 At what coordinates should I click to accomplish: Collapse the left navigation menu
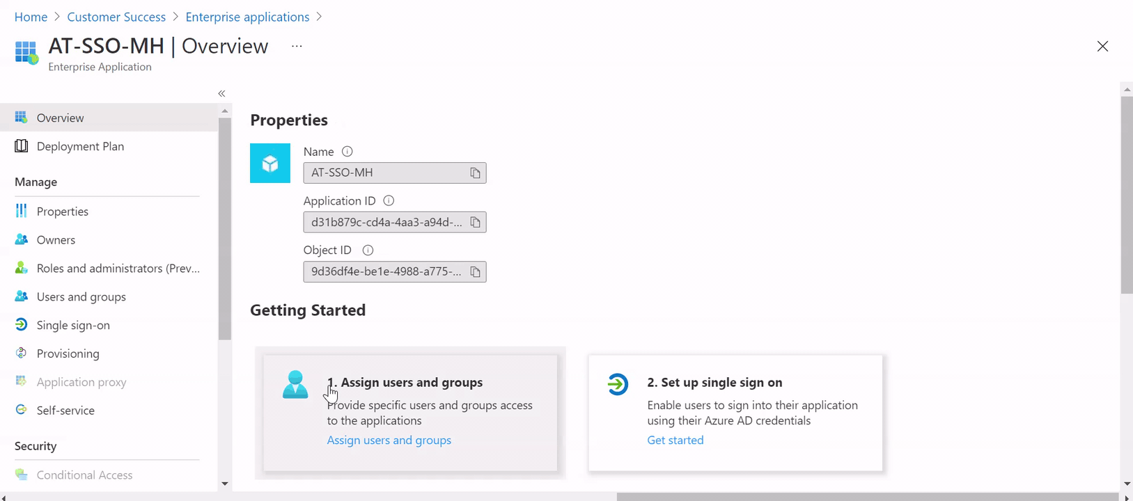coord(221,93)
